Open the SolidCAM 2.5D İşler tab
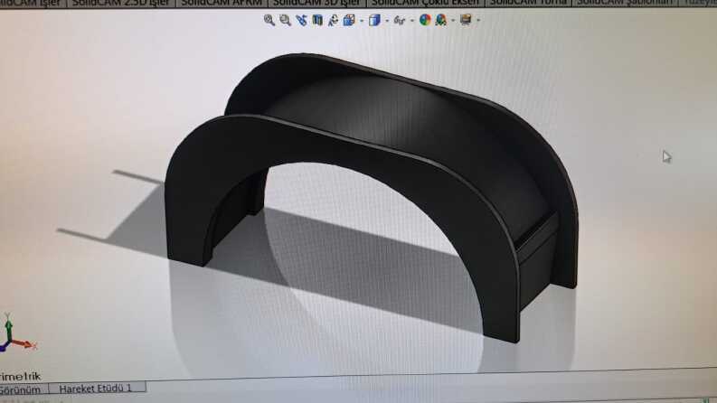The image size is (717, 403). pyautogui.click(x=121, y=4)
